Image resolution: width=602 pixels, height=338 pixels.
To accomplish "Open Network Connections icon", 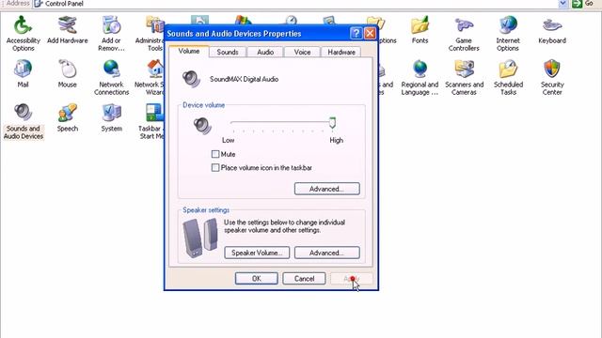I will pos(111,77).
